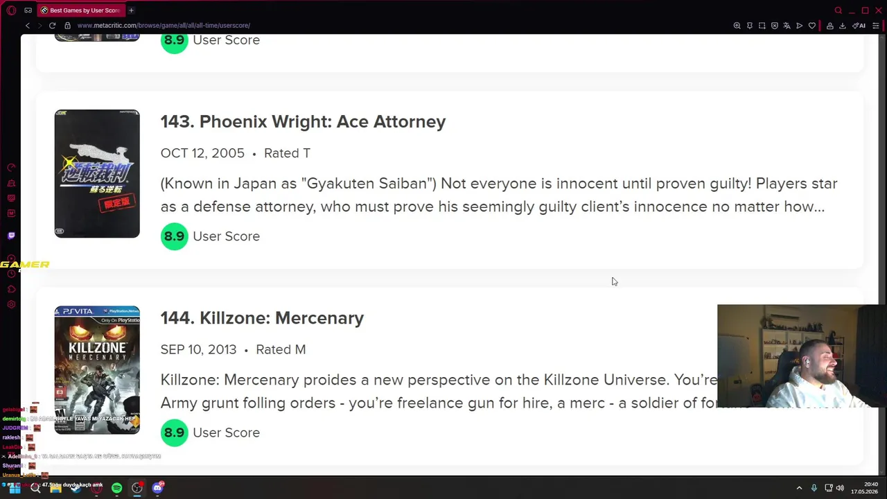The image size is (887, 499).
Task: Open Easy Setup sliders icon
Action: tap(876, 26)
